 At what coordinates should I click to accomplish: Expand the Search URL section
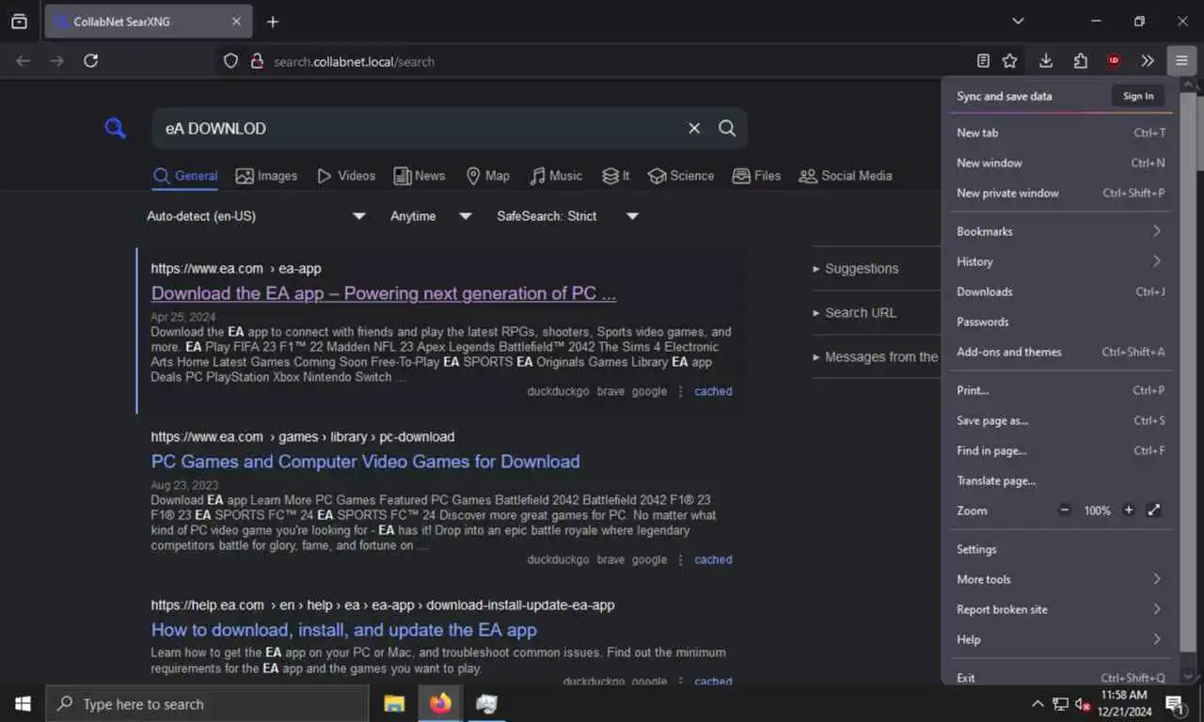pyautogui.click(x=854, y=313)
